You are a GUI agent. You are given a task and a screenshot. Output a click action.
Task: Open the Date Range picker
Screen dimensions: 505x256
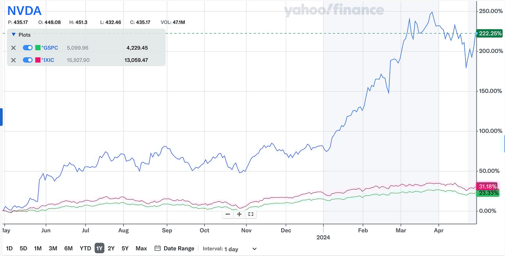(x=174, y=248)
